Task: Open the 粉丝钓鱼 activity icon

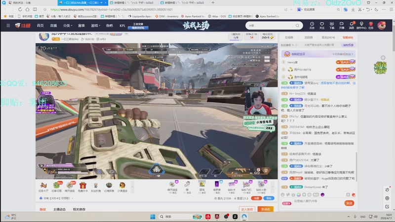Action: (x=96, y=187)
